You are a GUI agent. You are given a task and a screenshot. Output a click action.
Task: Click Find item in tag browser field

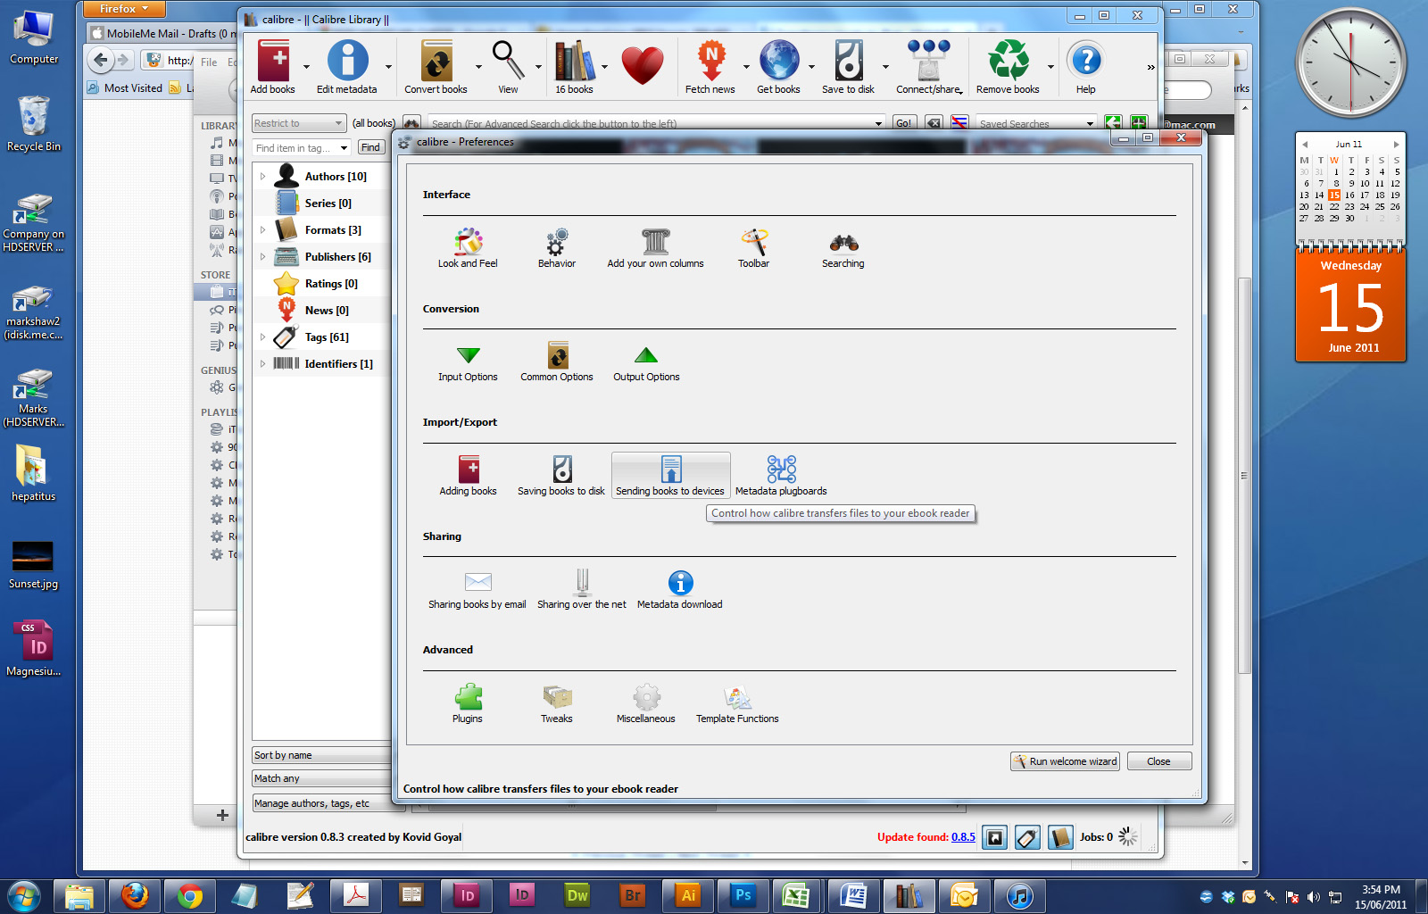click(x=301, y=148)
